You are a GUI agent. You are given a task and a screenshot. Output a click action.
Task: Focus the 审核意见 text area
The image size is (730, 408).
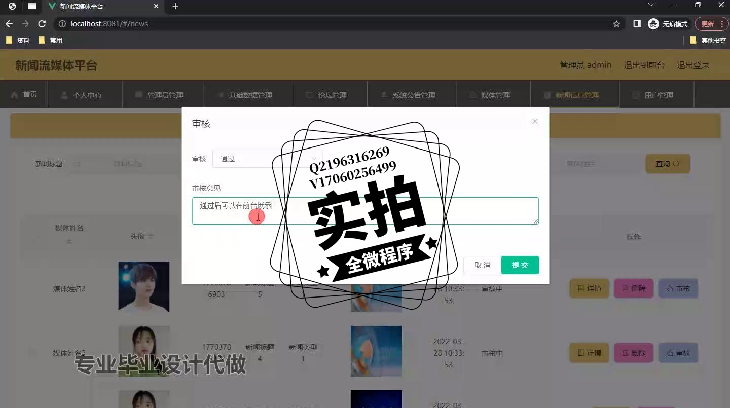[x=365, y=211]
